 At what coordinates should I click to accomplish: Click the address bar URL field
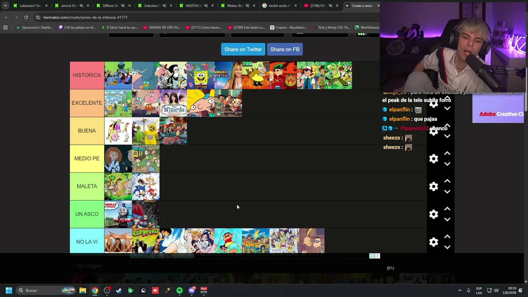pyautogui.click(x=206, y=17)
